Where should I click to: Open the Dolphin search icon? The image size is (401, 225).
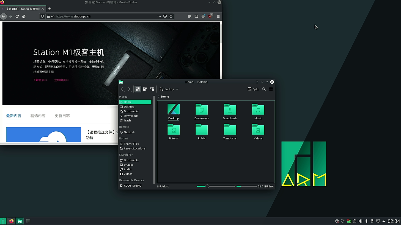[264, 89]
